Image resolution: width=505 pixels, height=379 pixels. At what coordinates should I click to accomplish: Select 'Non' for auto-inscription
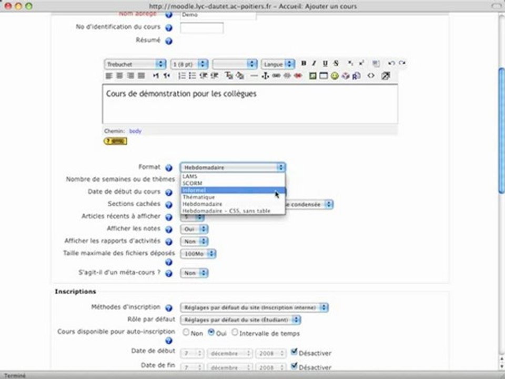pos(186,332)
